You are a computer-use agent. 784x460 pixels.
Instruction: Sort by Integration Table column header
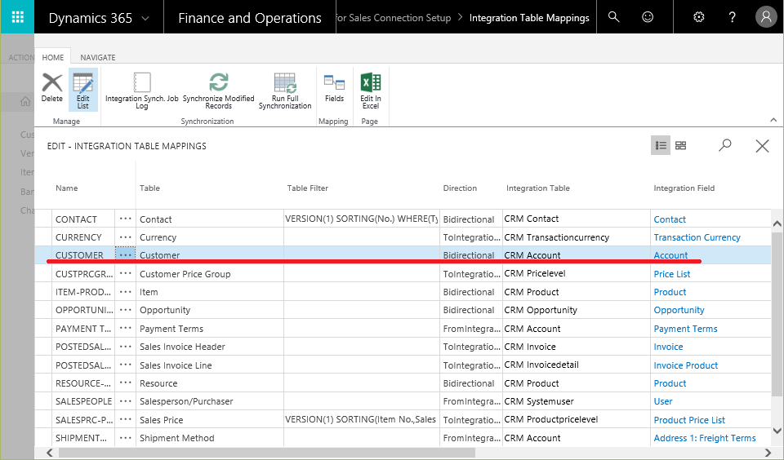[538, 188]
